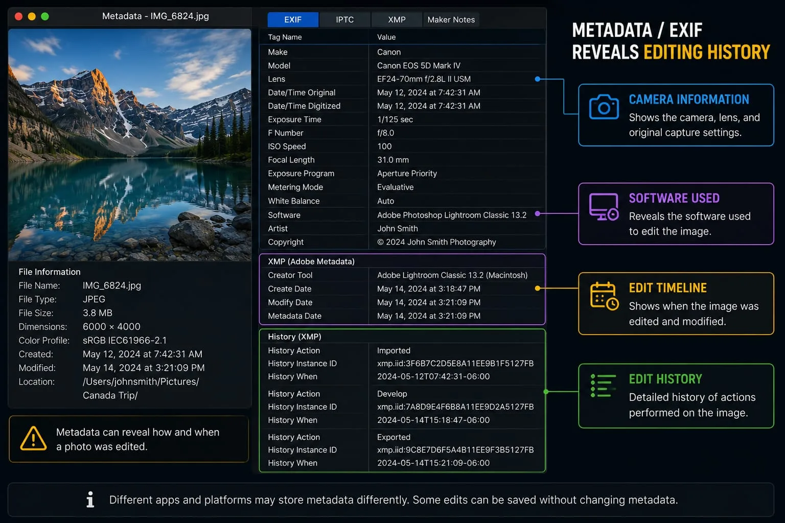
Task: Select the File Name value IMG_6824.jpg
Action: (112, 286)
